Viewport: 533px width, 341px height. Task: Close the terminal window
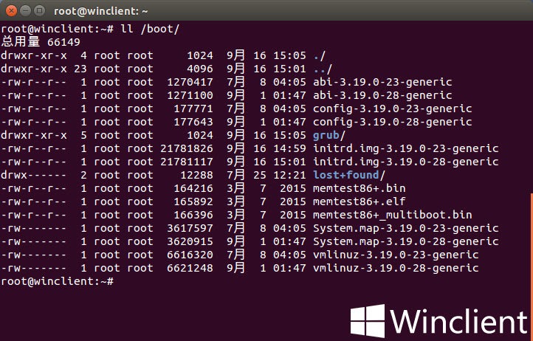coord(10,11)
